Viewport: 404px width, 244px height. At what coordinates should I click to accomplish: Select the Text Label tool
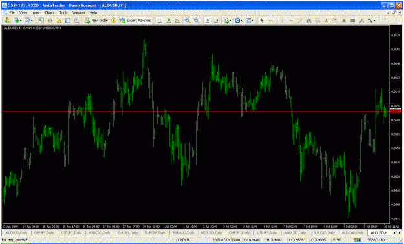[335, 21]
